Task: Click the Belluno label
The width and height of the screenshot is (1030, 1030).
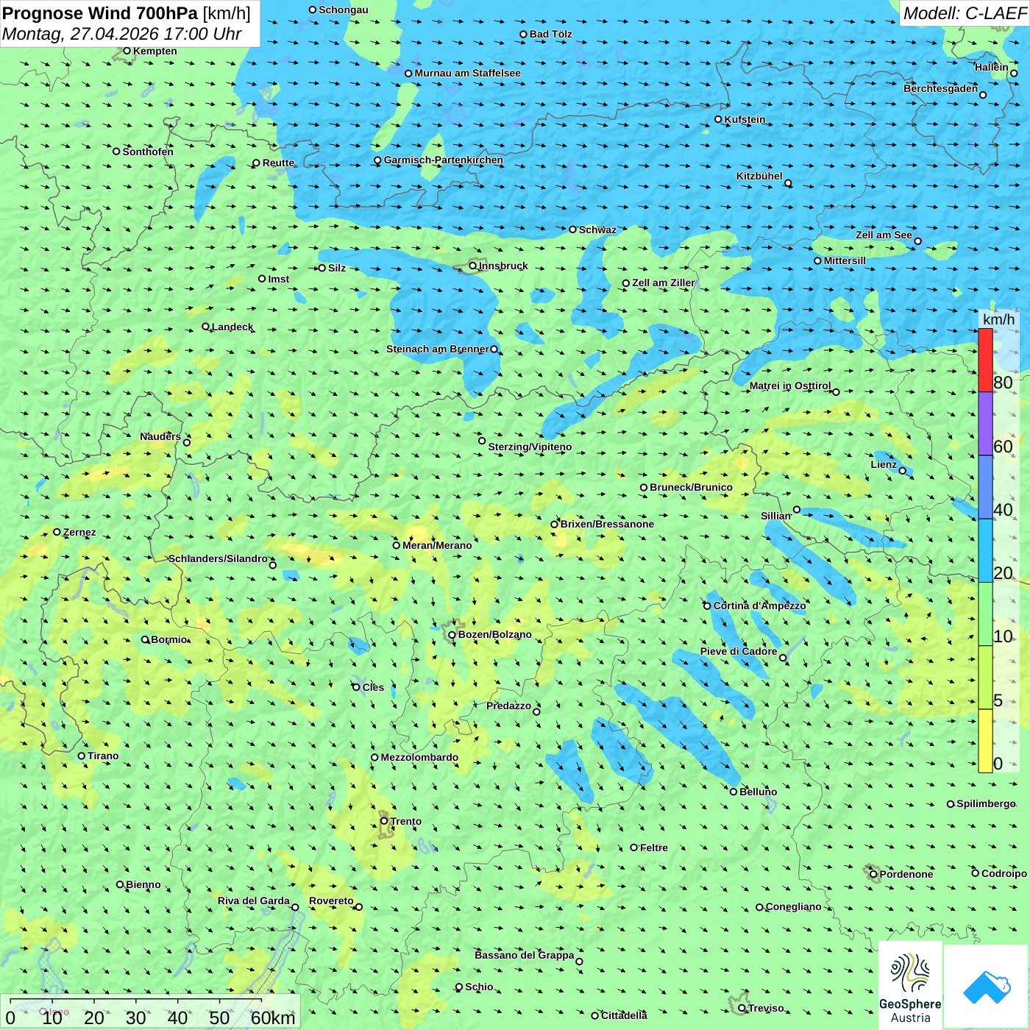Action: [758, 792]
